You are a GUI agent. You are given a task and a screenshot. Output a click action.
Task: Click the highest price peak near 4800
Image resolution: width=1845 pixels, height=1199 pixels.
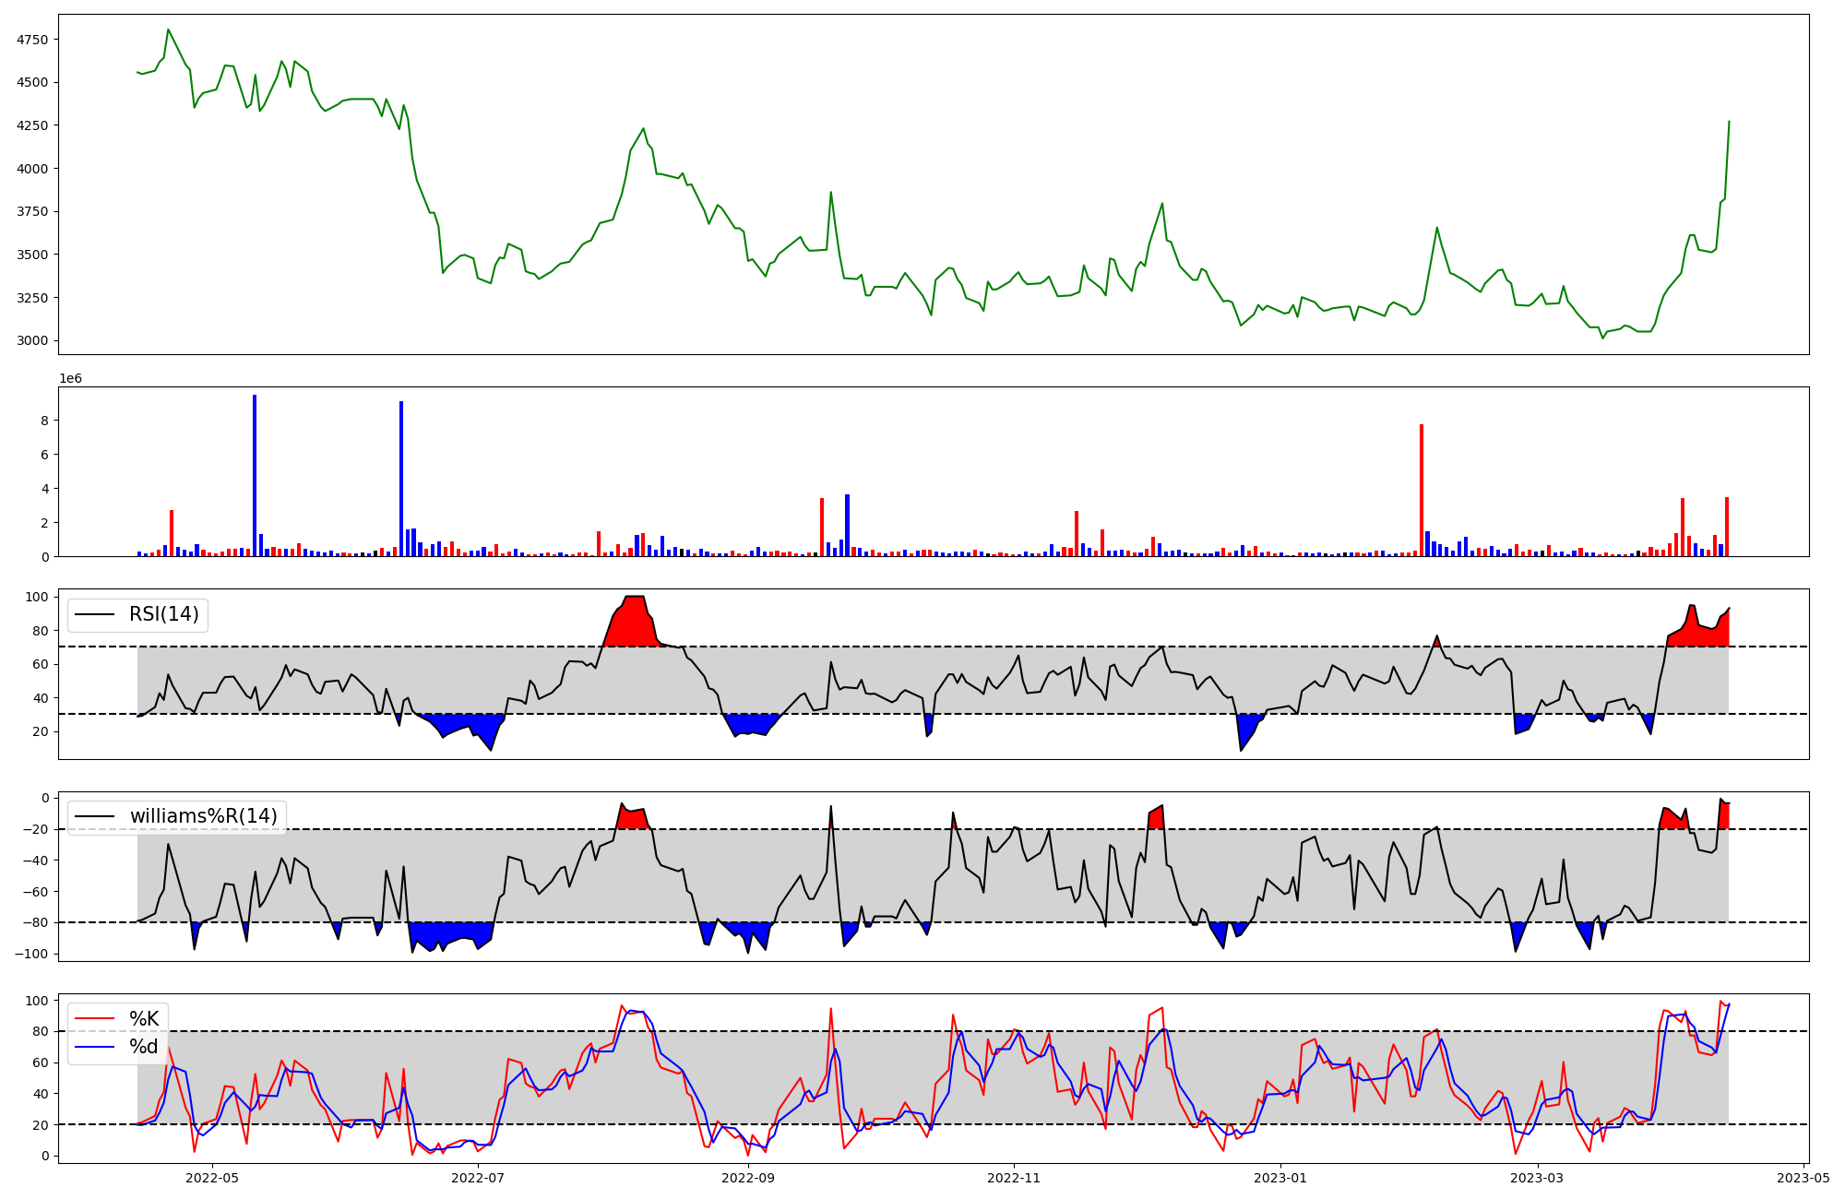(168, 30)
